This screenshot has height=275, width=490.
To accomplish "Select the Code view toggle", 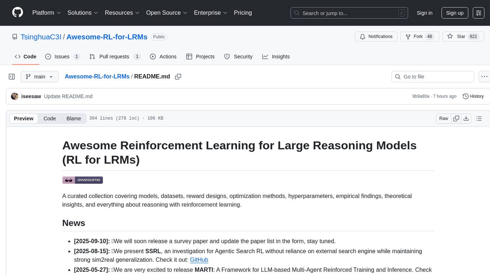I will coord(50,118).
